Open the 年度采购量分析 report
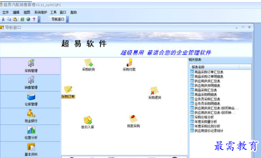 204,122
